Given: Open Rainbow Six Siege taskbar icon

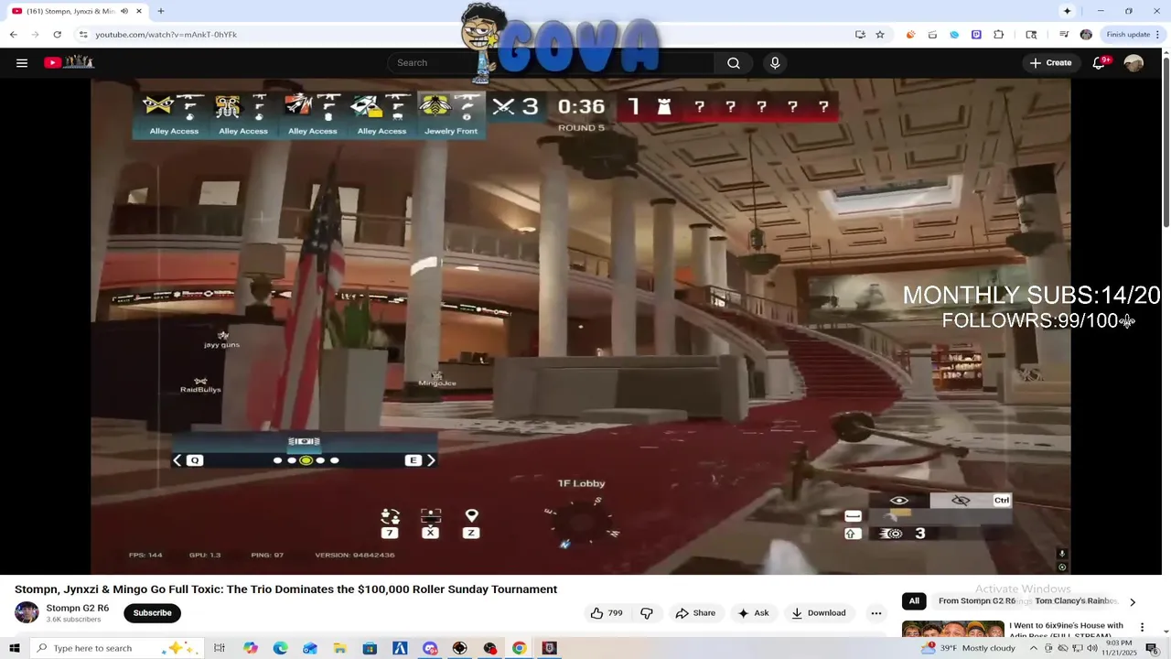Looking at the screenshot, I should pyautogui.click(x=549, y=648).
